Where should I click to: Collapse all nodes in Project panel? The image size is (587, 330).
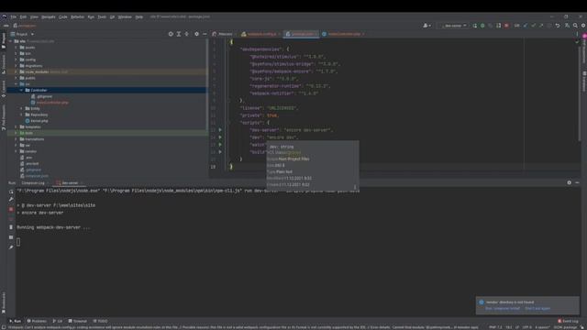186,34
